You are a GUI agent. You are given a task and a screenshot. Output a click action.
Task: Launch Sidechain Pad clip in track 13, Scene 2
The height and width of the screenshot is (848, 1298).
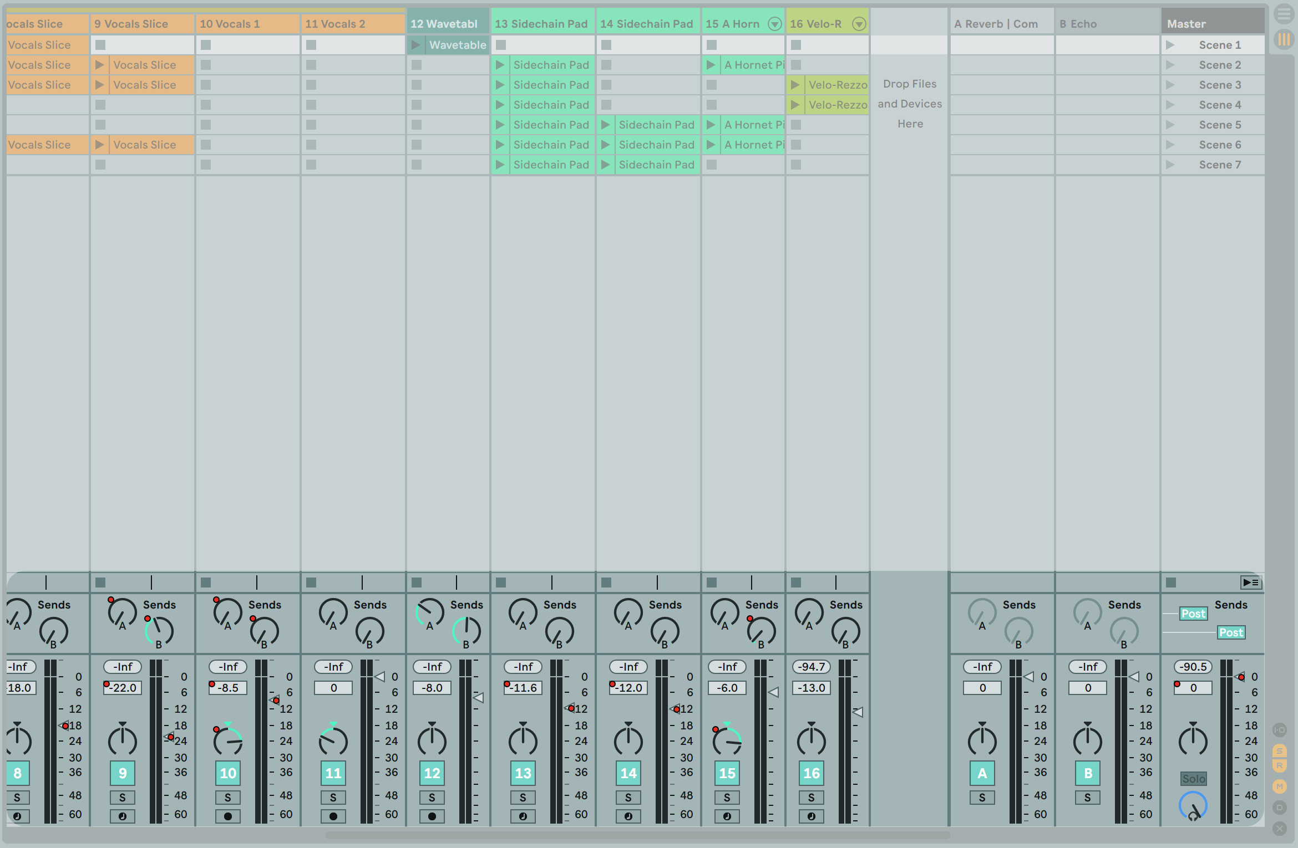500,65
